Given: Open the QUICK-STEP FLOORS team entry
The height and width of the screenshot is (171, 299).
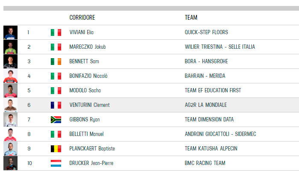Looking at the screenshot, I should (206, 32).
